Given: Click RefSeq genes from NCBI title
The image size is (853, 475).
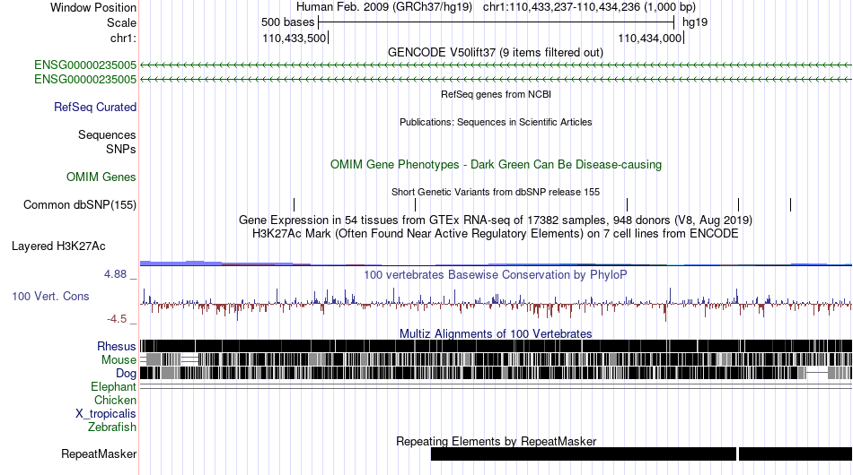Looking at the screenshot, I should 496,94.
